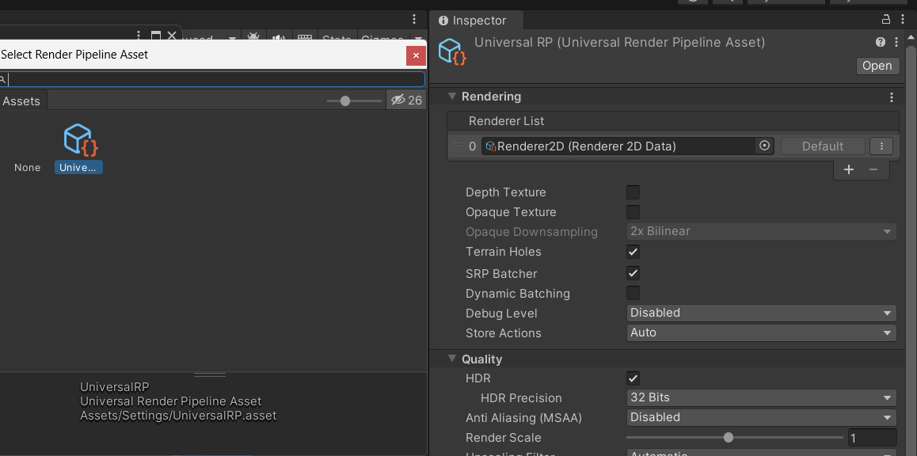
Task: Lock the Inspector with the padlock icon
Action: [x=887, y=19]
